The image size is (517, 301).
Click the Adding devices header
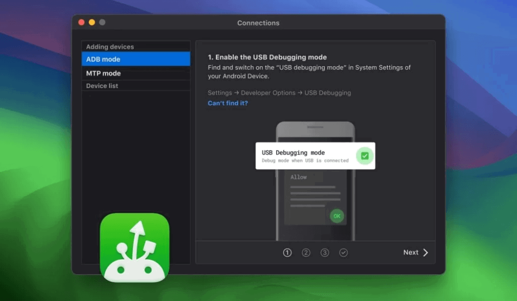coord(136,47)
